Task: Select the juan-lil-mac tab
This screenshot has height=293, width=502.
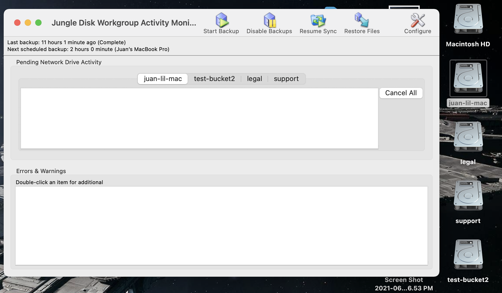Action: [162, 79]
